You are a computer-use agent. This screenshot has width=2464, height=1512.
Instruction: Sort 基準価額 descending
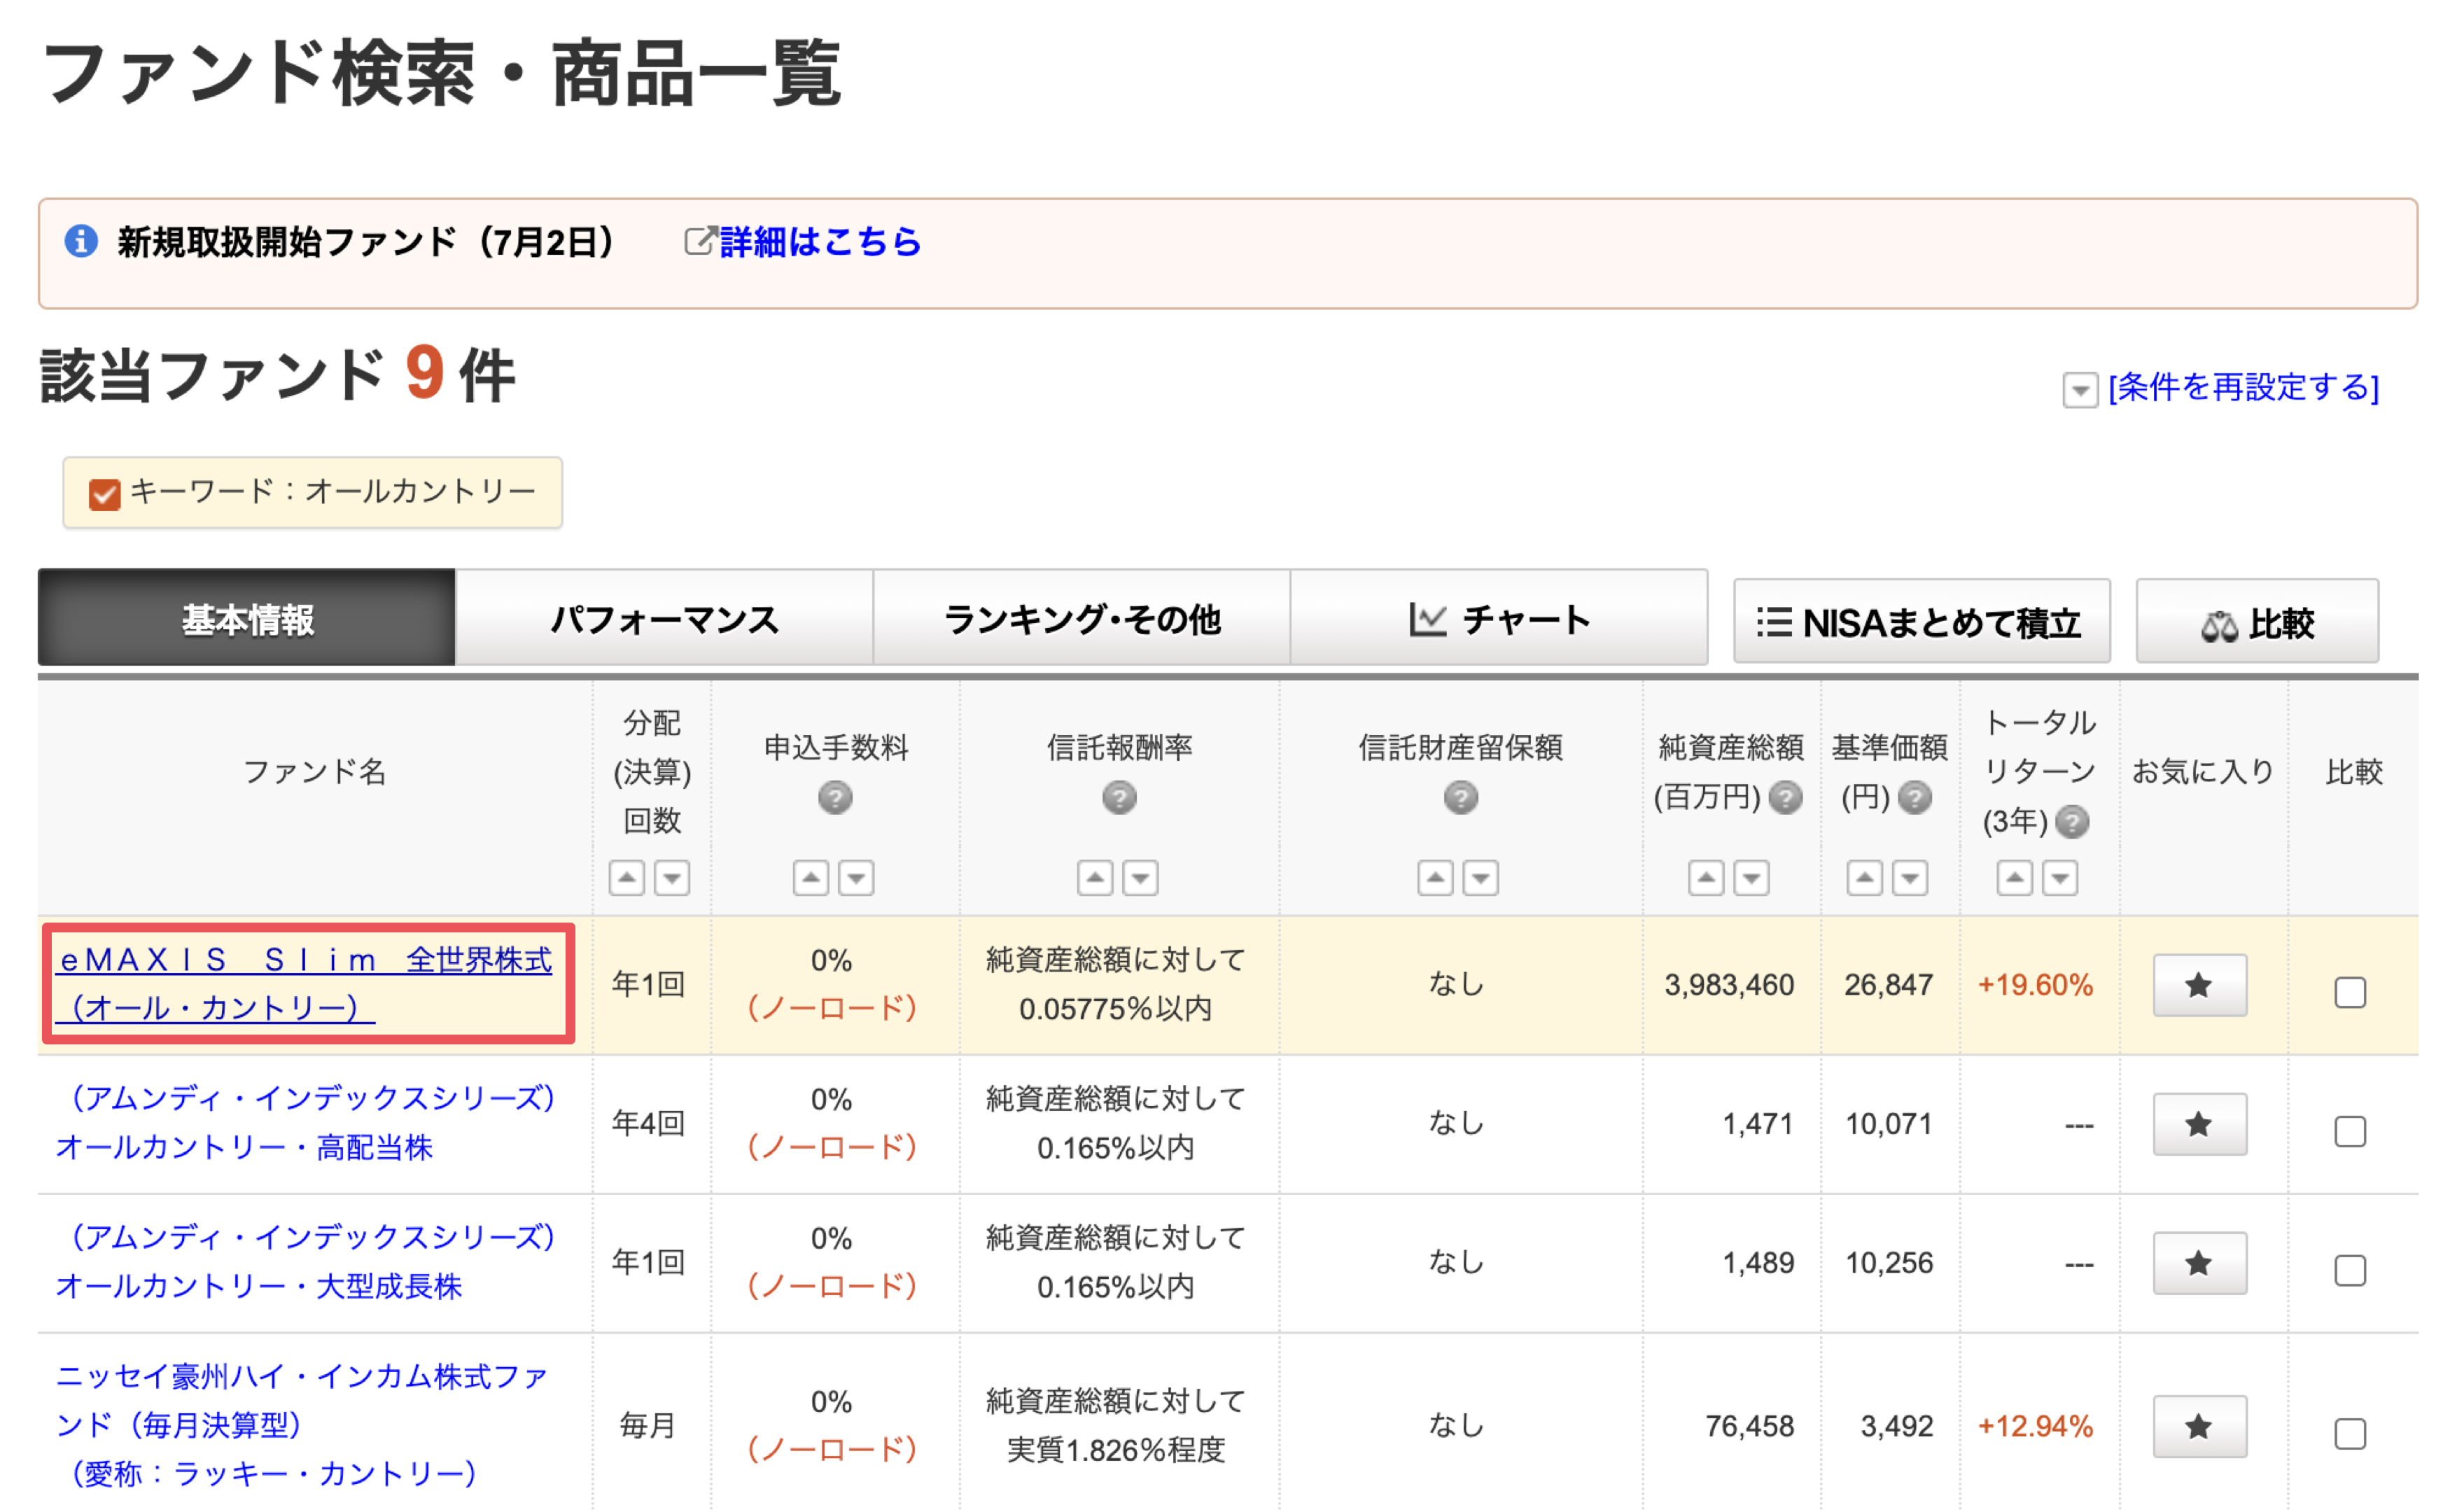pyautogui.click(x=1910, y=878)
